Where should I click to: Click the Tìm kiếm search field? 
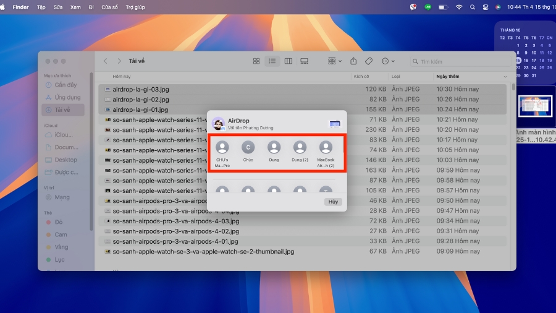tap(457, 61)
